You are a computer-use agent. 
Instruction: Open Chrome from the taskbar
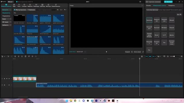(x=75, y=101)
